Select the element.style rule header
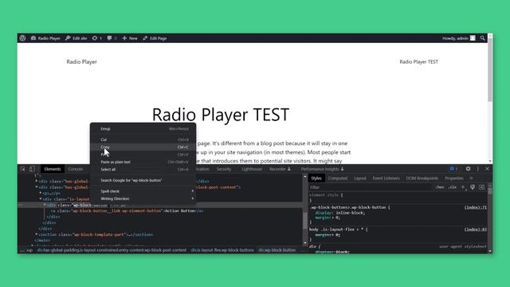Screen dimensions: 510x287 pos(326,195)
